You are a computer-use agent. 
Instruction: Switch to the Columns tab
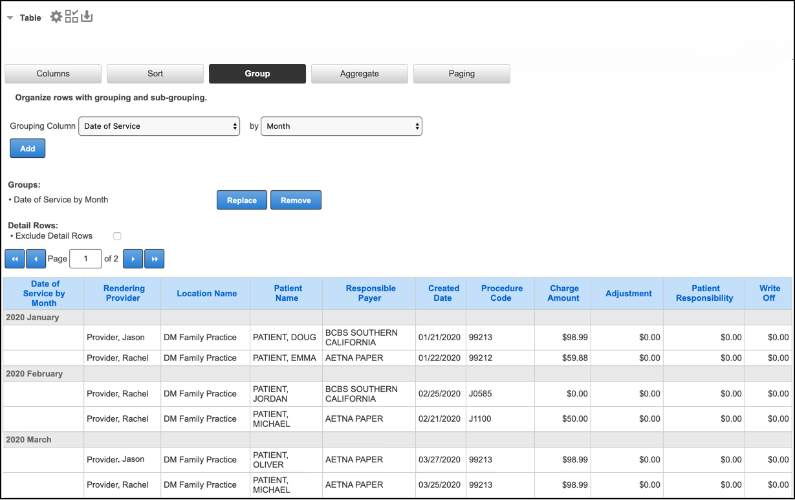point(53,74)
